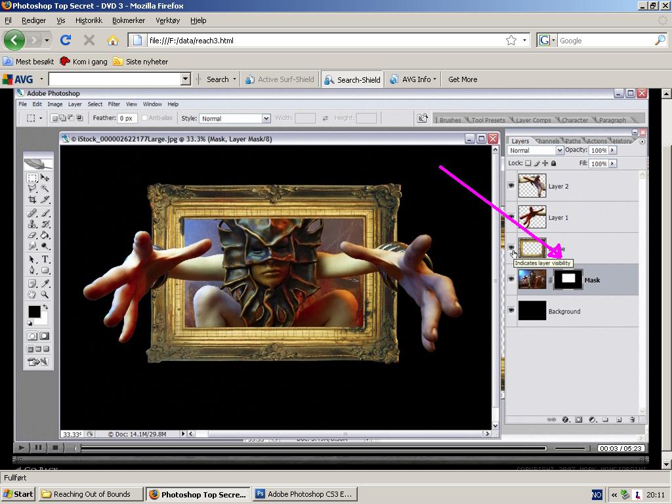Toggle visibility of the Mask layer
This screenshot has height=504, width=672.
[511, 278]
